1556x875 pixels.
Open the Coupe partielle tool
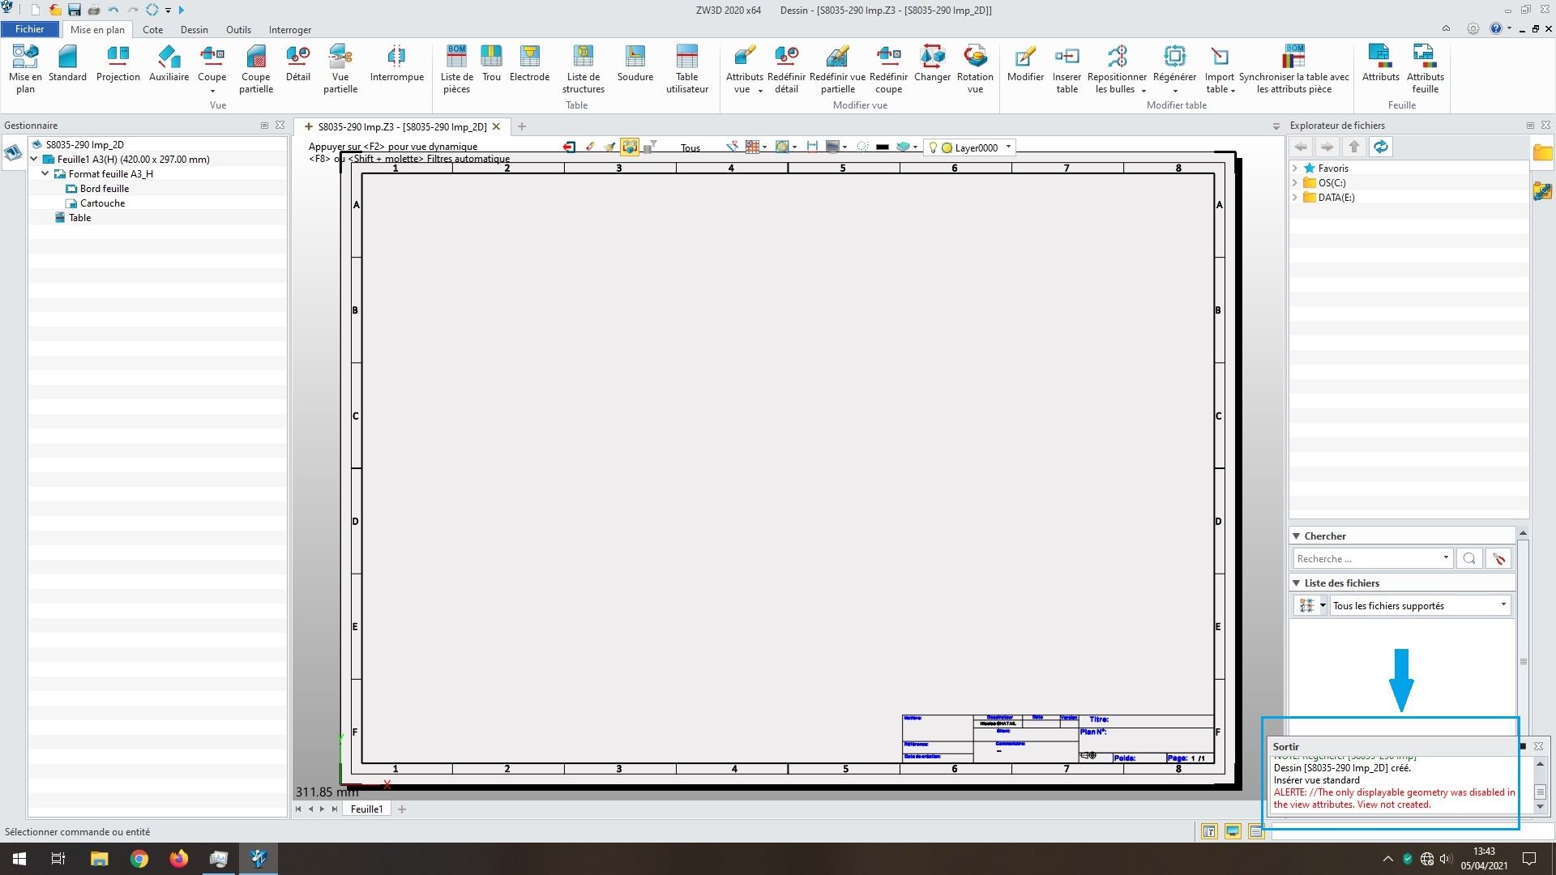coord(256,69)
